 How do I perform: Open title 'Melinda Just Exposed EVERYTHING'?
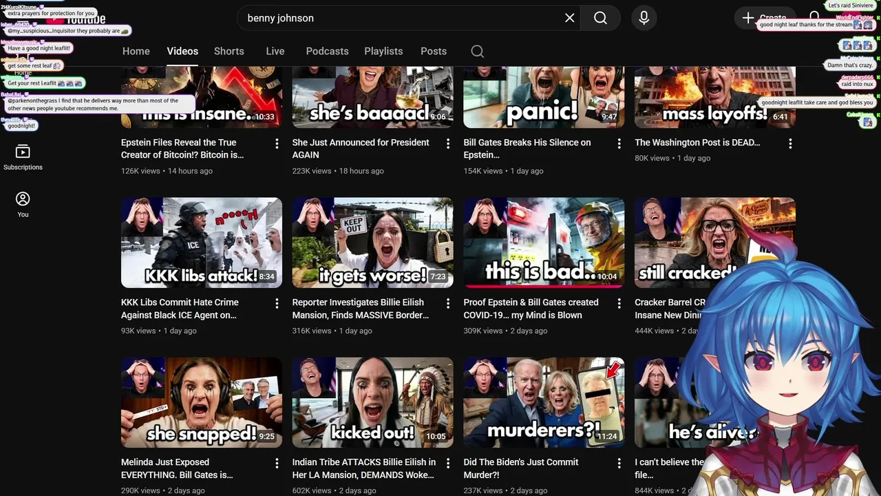click(177, 468)
